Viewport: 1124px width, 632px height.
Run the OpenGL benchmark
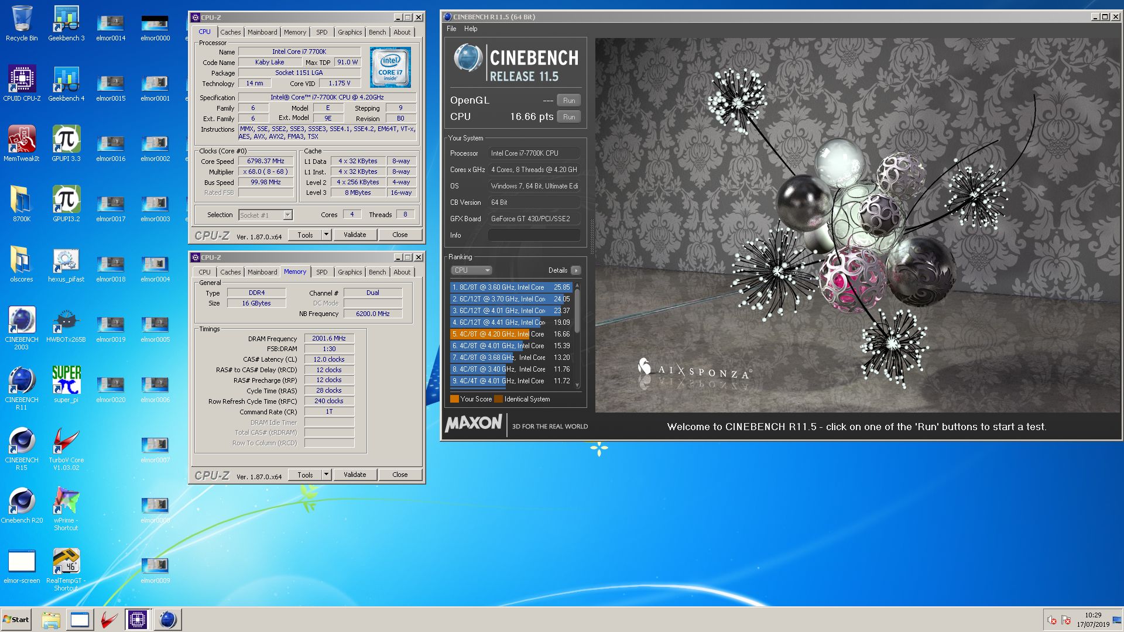[569, 101]
